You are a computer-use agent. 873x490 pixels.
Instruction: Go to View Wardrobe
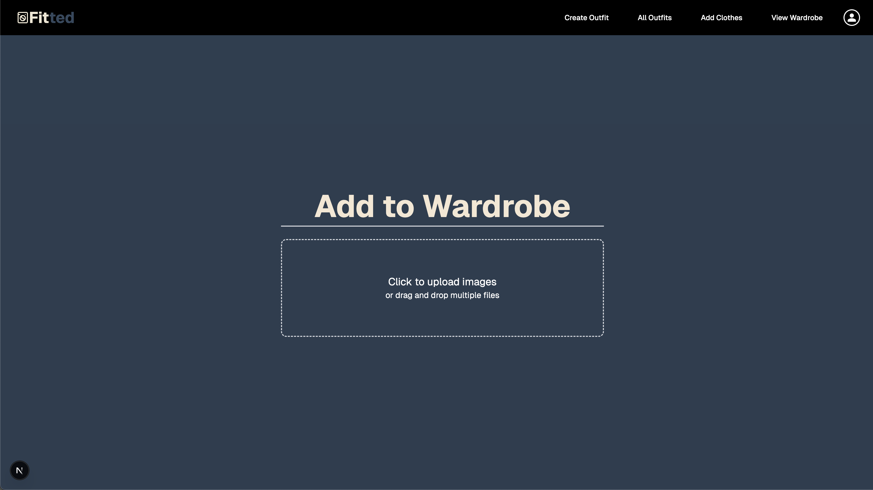tap(797, 18)
